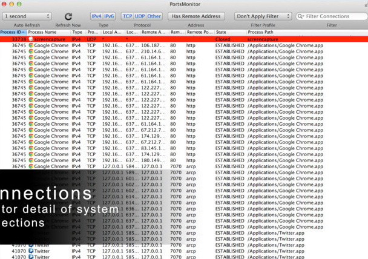Click the Closed state cell in the screencapture row
The width and height of the screenshot is (368, 259).
point(223,39)
